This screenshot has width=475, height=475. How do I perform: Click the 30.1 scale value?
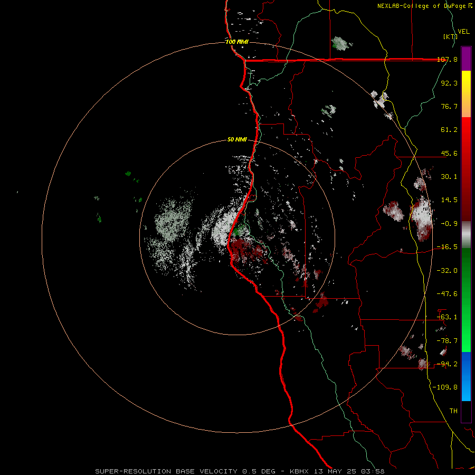click(449, 177)
